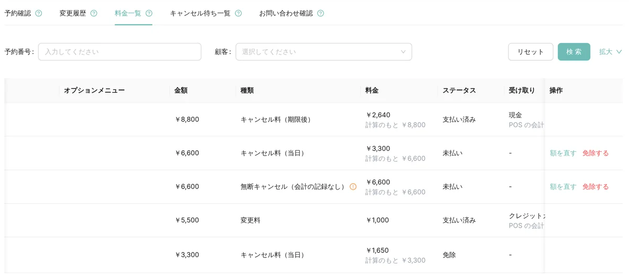Click the ￥1,650 fee value
Image resolution: width=629 pixels, height=278 pixels.
click(377, 250)
